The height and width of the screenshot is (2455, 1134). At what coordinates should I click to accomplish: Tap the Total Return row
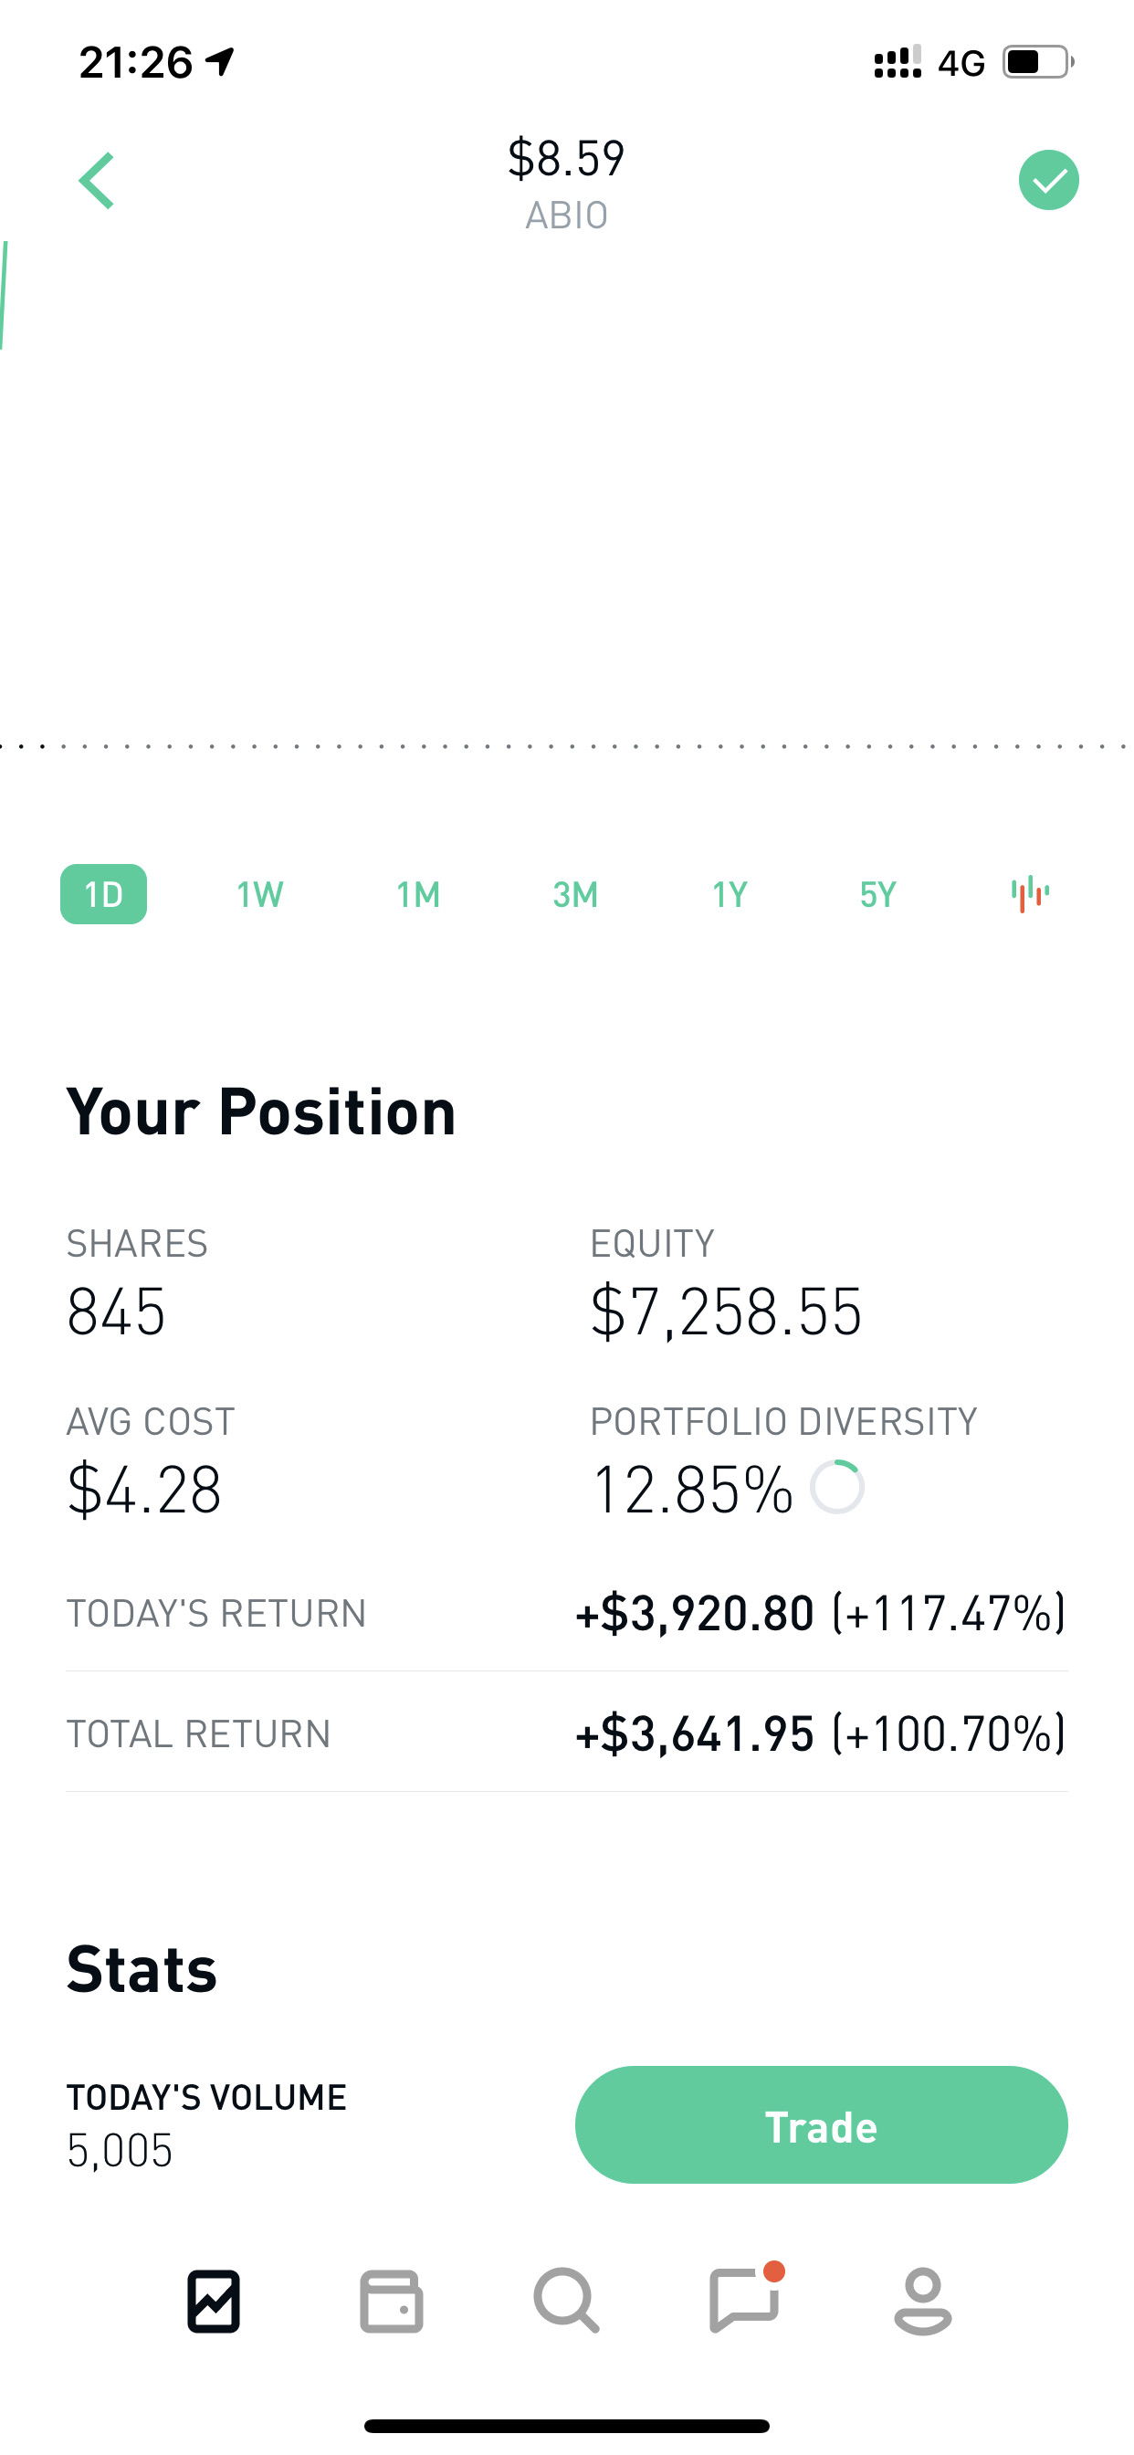(x=566, y=1733)
